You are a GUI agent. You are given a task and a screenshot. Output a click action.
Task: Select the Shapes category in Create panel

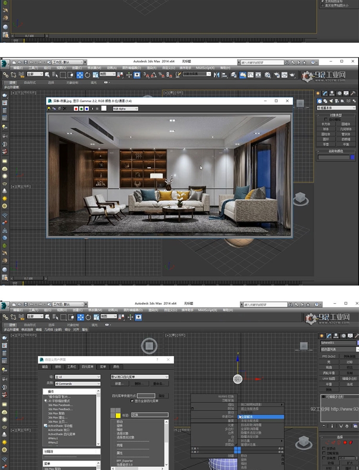pos(325,101)
